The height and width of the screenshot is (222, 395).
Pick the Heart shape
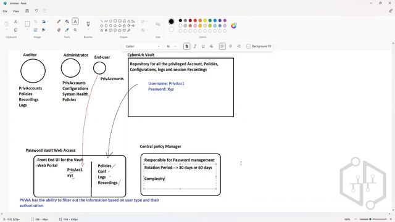tap(124, 30)
